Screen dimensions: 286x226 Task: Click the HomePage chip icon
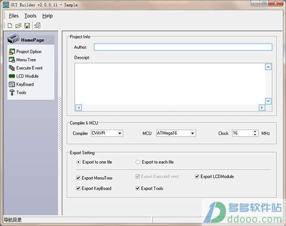[13, 39]
